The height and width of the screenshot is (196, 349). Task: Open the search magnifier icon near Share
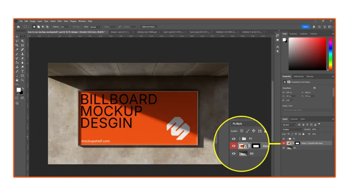(319, 27)
